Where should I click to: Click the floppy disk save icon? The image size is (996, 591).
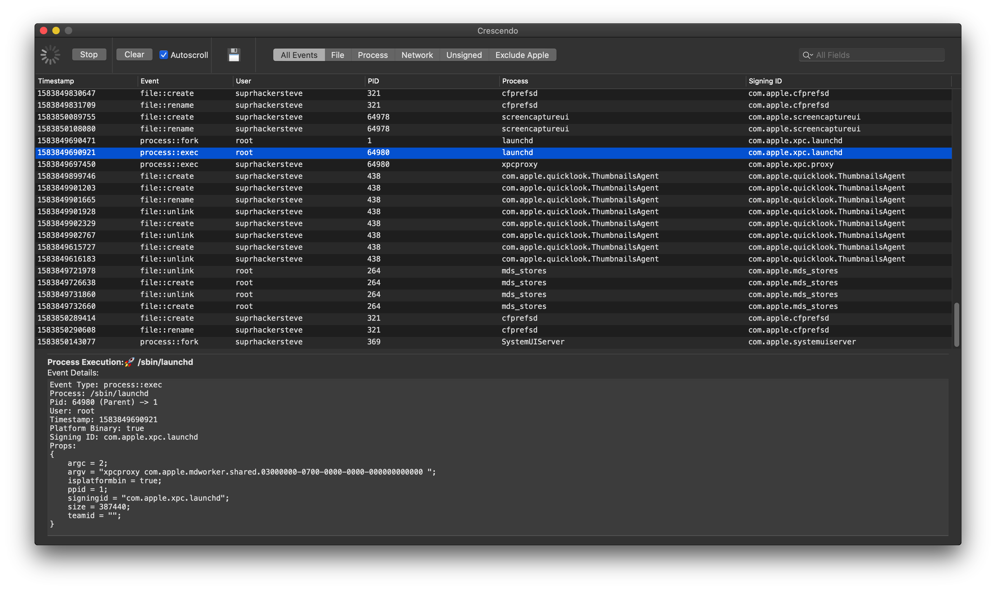click(234, 55)
